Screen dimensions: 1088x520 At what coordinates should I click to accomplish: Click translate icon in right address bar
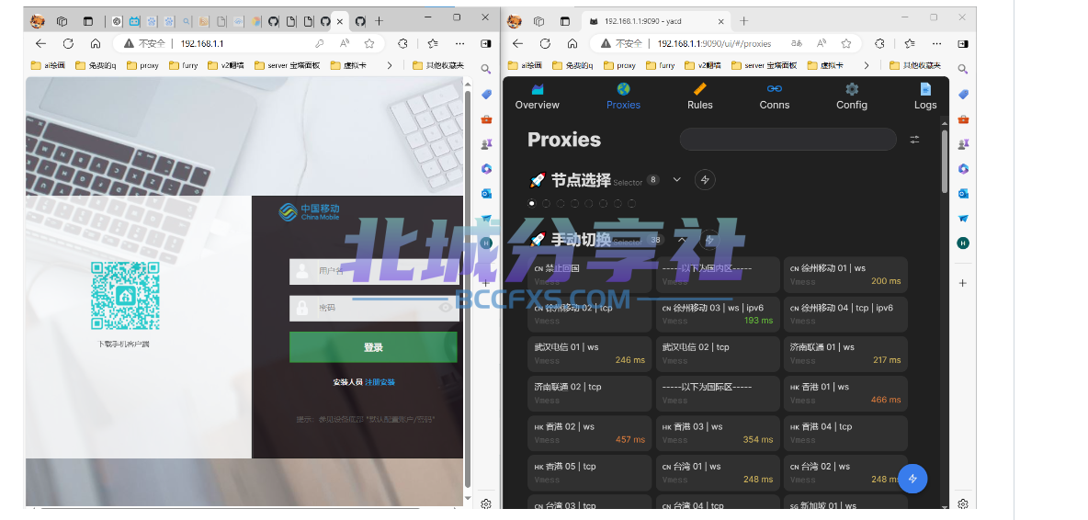pos(798,44)
